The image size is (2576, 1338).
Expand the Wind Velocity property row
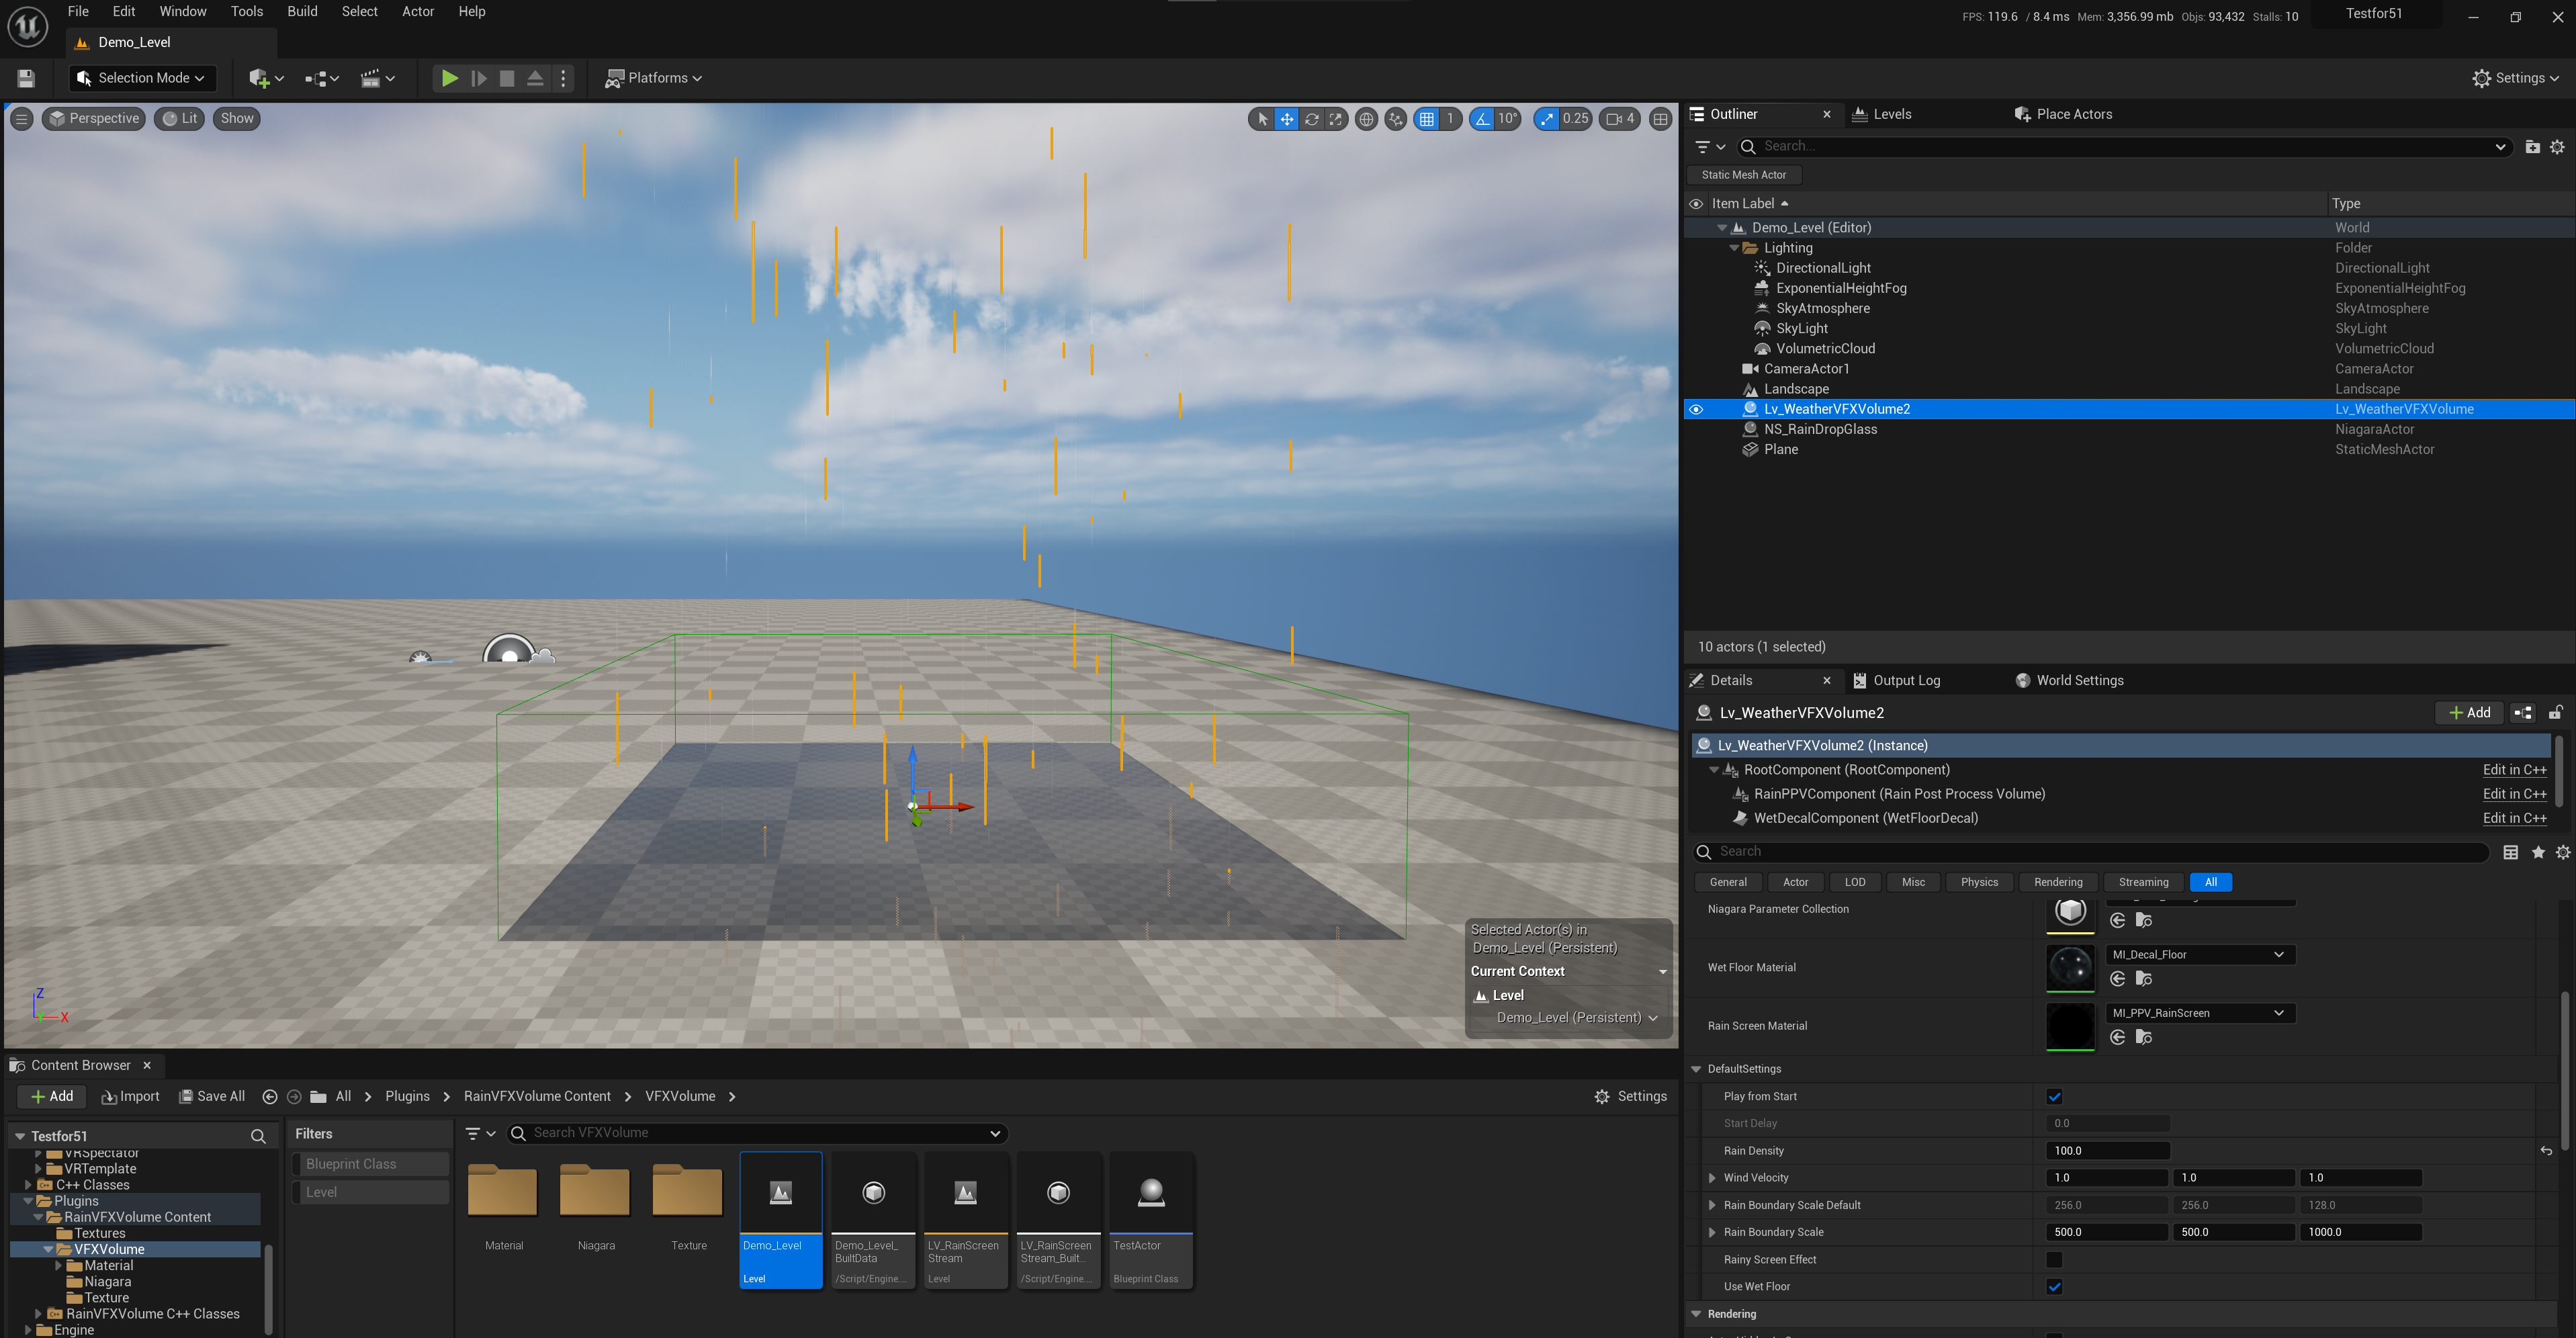[x=1712, y=1178]
